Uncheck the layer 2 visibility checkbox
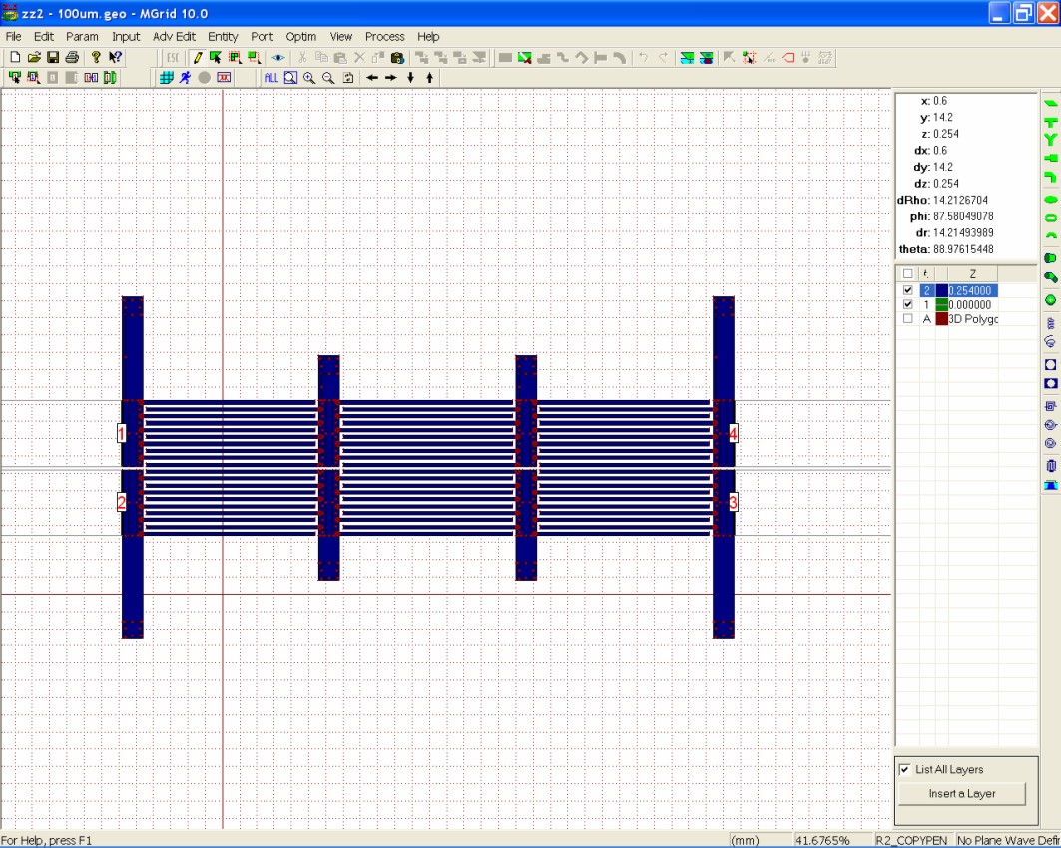The height and width of the screenshot is (848, 1061). pos(907,290)
